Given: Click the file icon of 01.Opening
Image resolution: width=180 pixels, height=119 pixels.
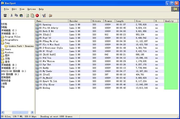Looking at the screenshot, I should coord(37,25).
